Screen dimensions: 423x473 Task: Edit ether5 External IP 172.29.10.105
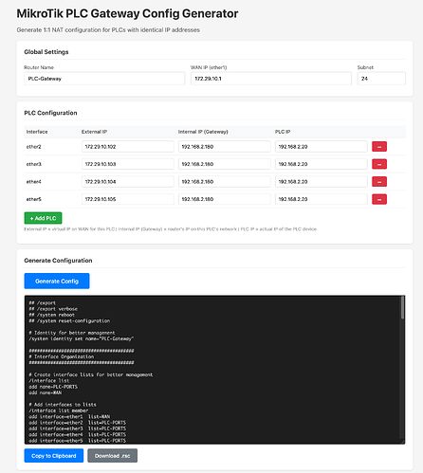click(x=128, y=199)
